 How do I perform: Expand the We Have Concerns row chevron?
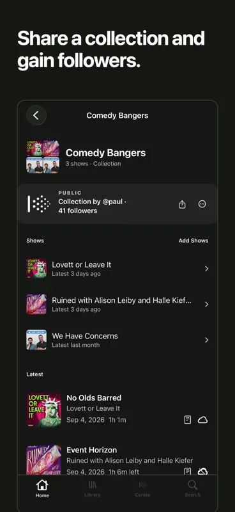point(206,340)
